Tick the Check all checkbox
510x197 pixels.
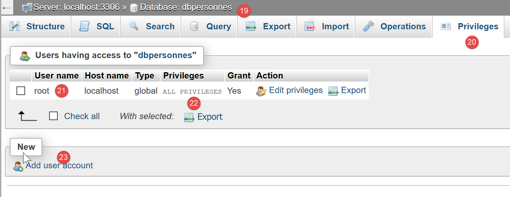53,116
